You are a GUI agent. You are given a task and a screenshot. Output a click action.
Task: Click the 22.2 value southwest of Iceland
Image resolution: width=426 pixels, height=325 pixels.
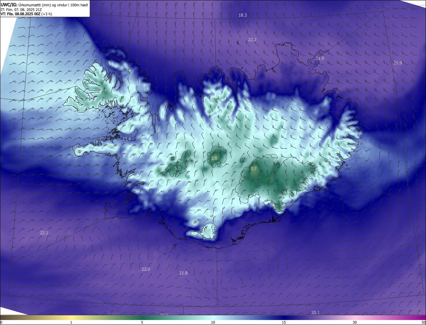point(44,233)
